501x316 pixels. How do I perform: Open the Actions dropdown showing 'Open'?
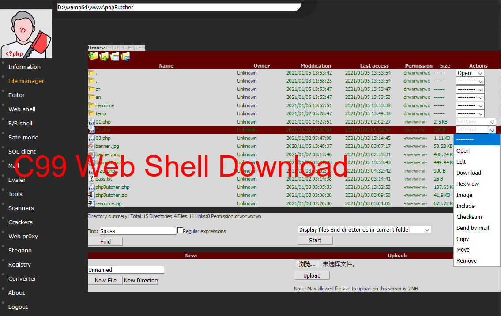tap(470, 73)
